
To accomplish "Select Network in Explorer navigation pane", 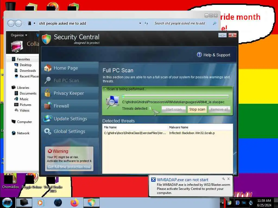I will (23, 133).
